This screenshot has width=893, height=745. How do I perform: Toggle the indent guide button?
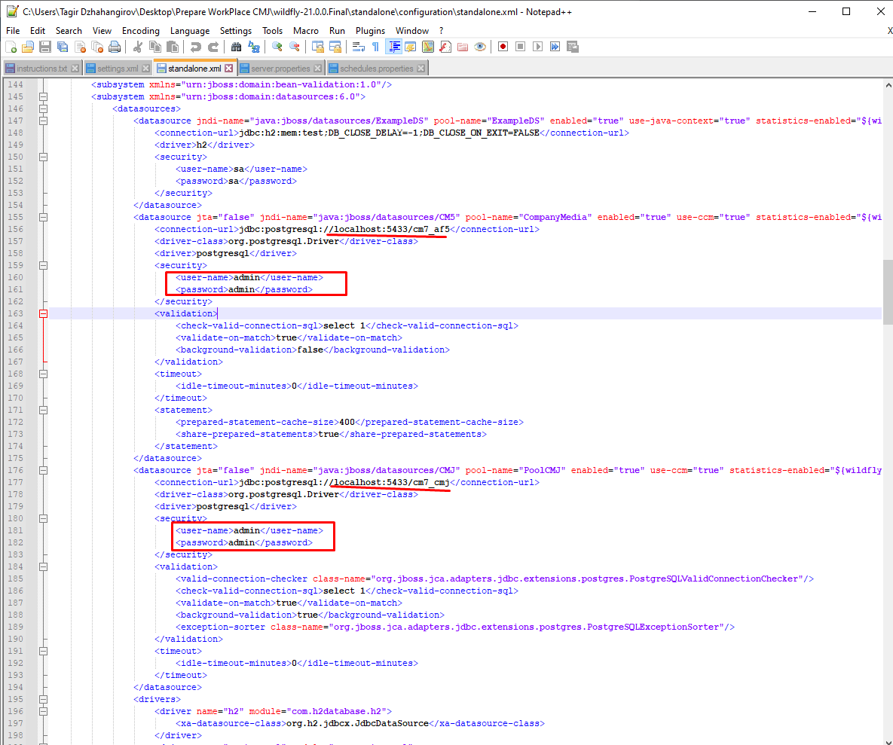pyautogui.click(x=393, y=47)
